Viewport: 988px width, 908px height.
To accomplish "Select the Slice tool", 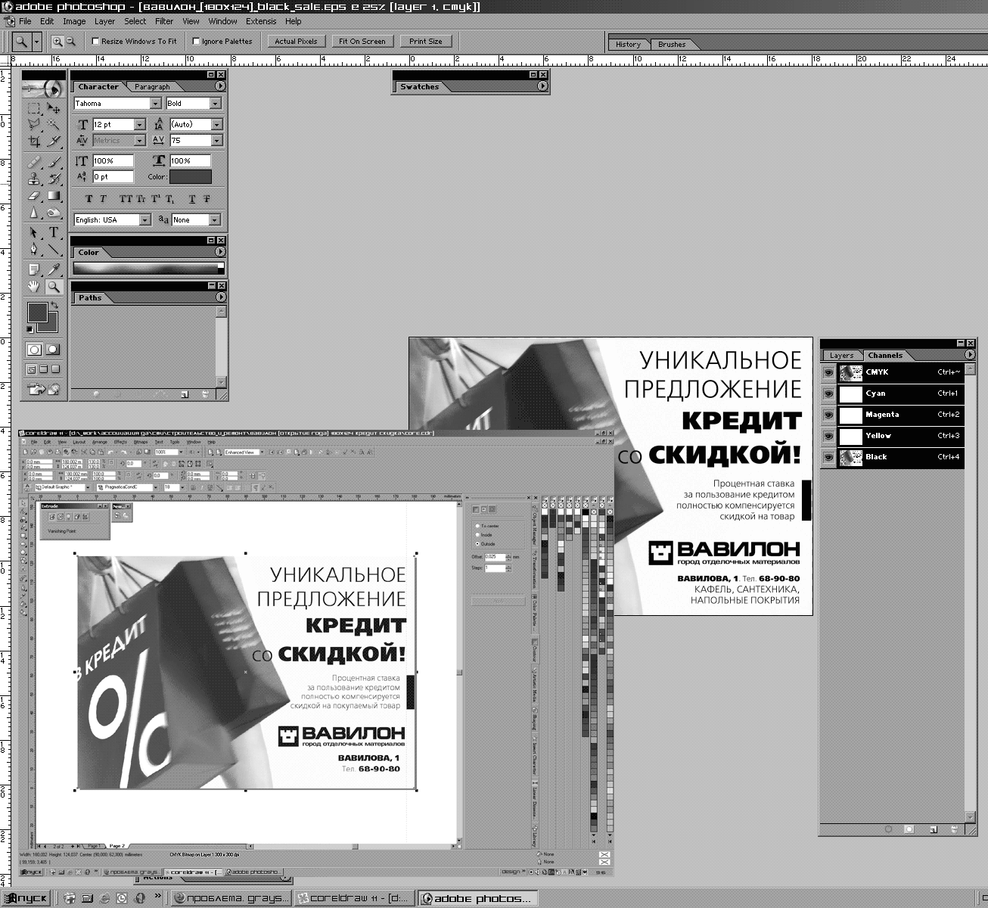I will click(x=54, y=141).
